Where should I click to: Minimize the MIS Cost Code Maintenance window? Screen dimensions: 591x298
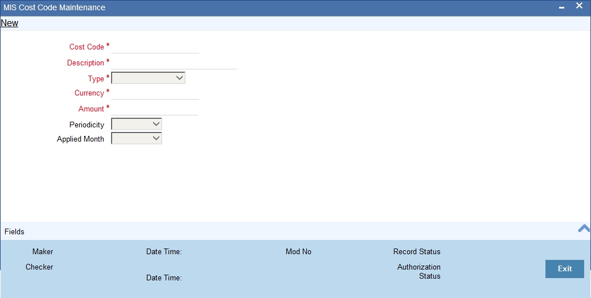coord(561,7)
